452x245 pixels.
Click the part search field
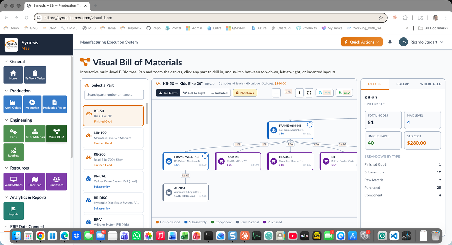coord(114,95)
